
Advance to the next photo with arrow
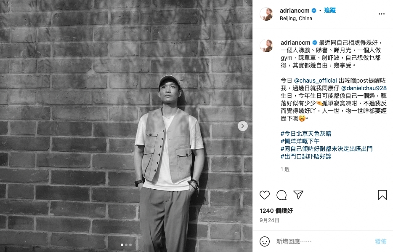(243, 126)
